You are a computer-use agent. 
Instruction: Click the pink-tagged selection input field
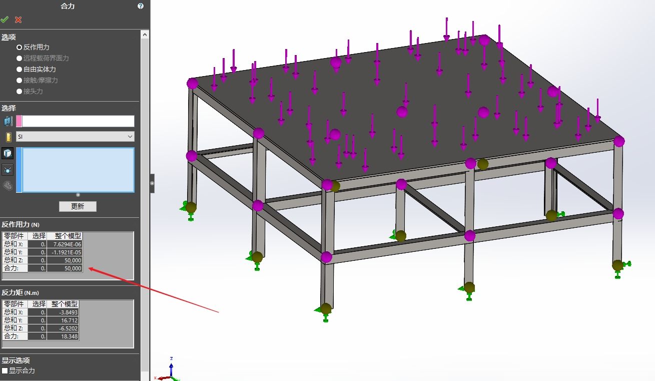pyautogui.click(x=75, y=121)
